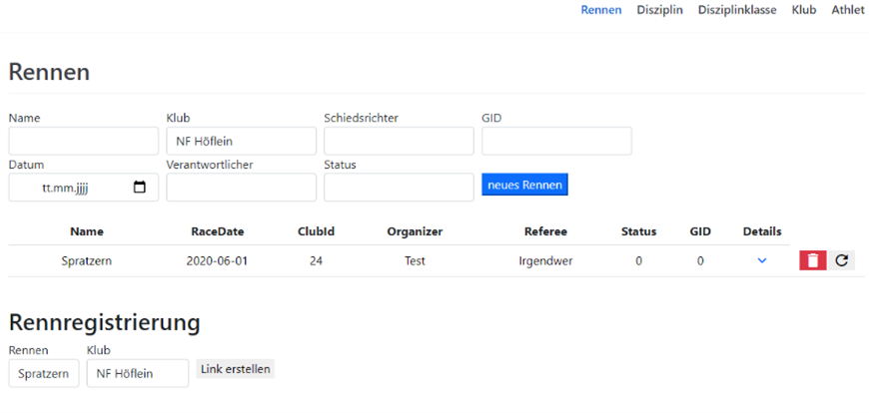
Task: Open the calendar picker icon in Datum
Action: pos(140,188)
